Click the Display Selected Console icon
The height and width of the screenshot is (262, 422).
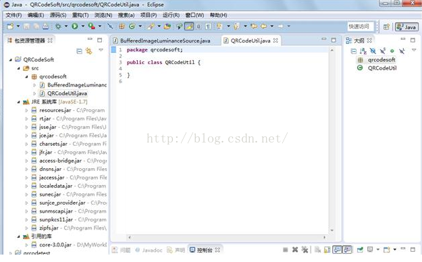370,250
